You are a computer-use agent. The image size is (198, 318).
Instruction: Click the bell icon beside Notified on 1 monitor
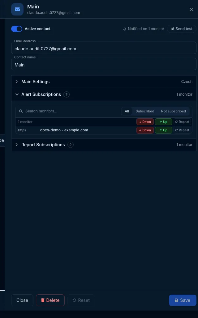(x=125, y=29)
